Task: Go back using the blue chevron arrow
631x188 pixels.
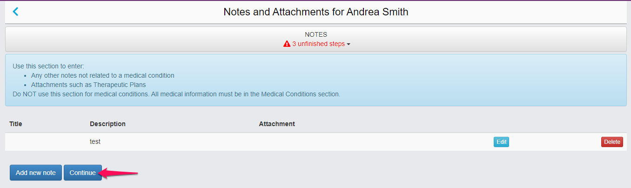Action: tap(15, 12)
